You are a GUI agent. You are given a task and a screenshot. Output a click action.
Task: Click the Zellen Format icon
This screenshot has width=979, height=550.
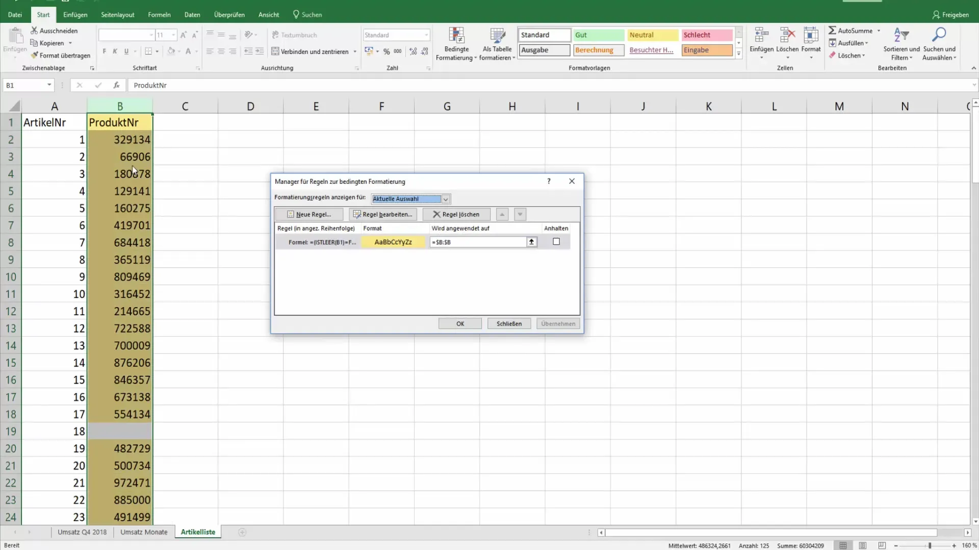[811, 35]
